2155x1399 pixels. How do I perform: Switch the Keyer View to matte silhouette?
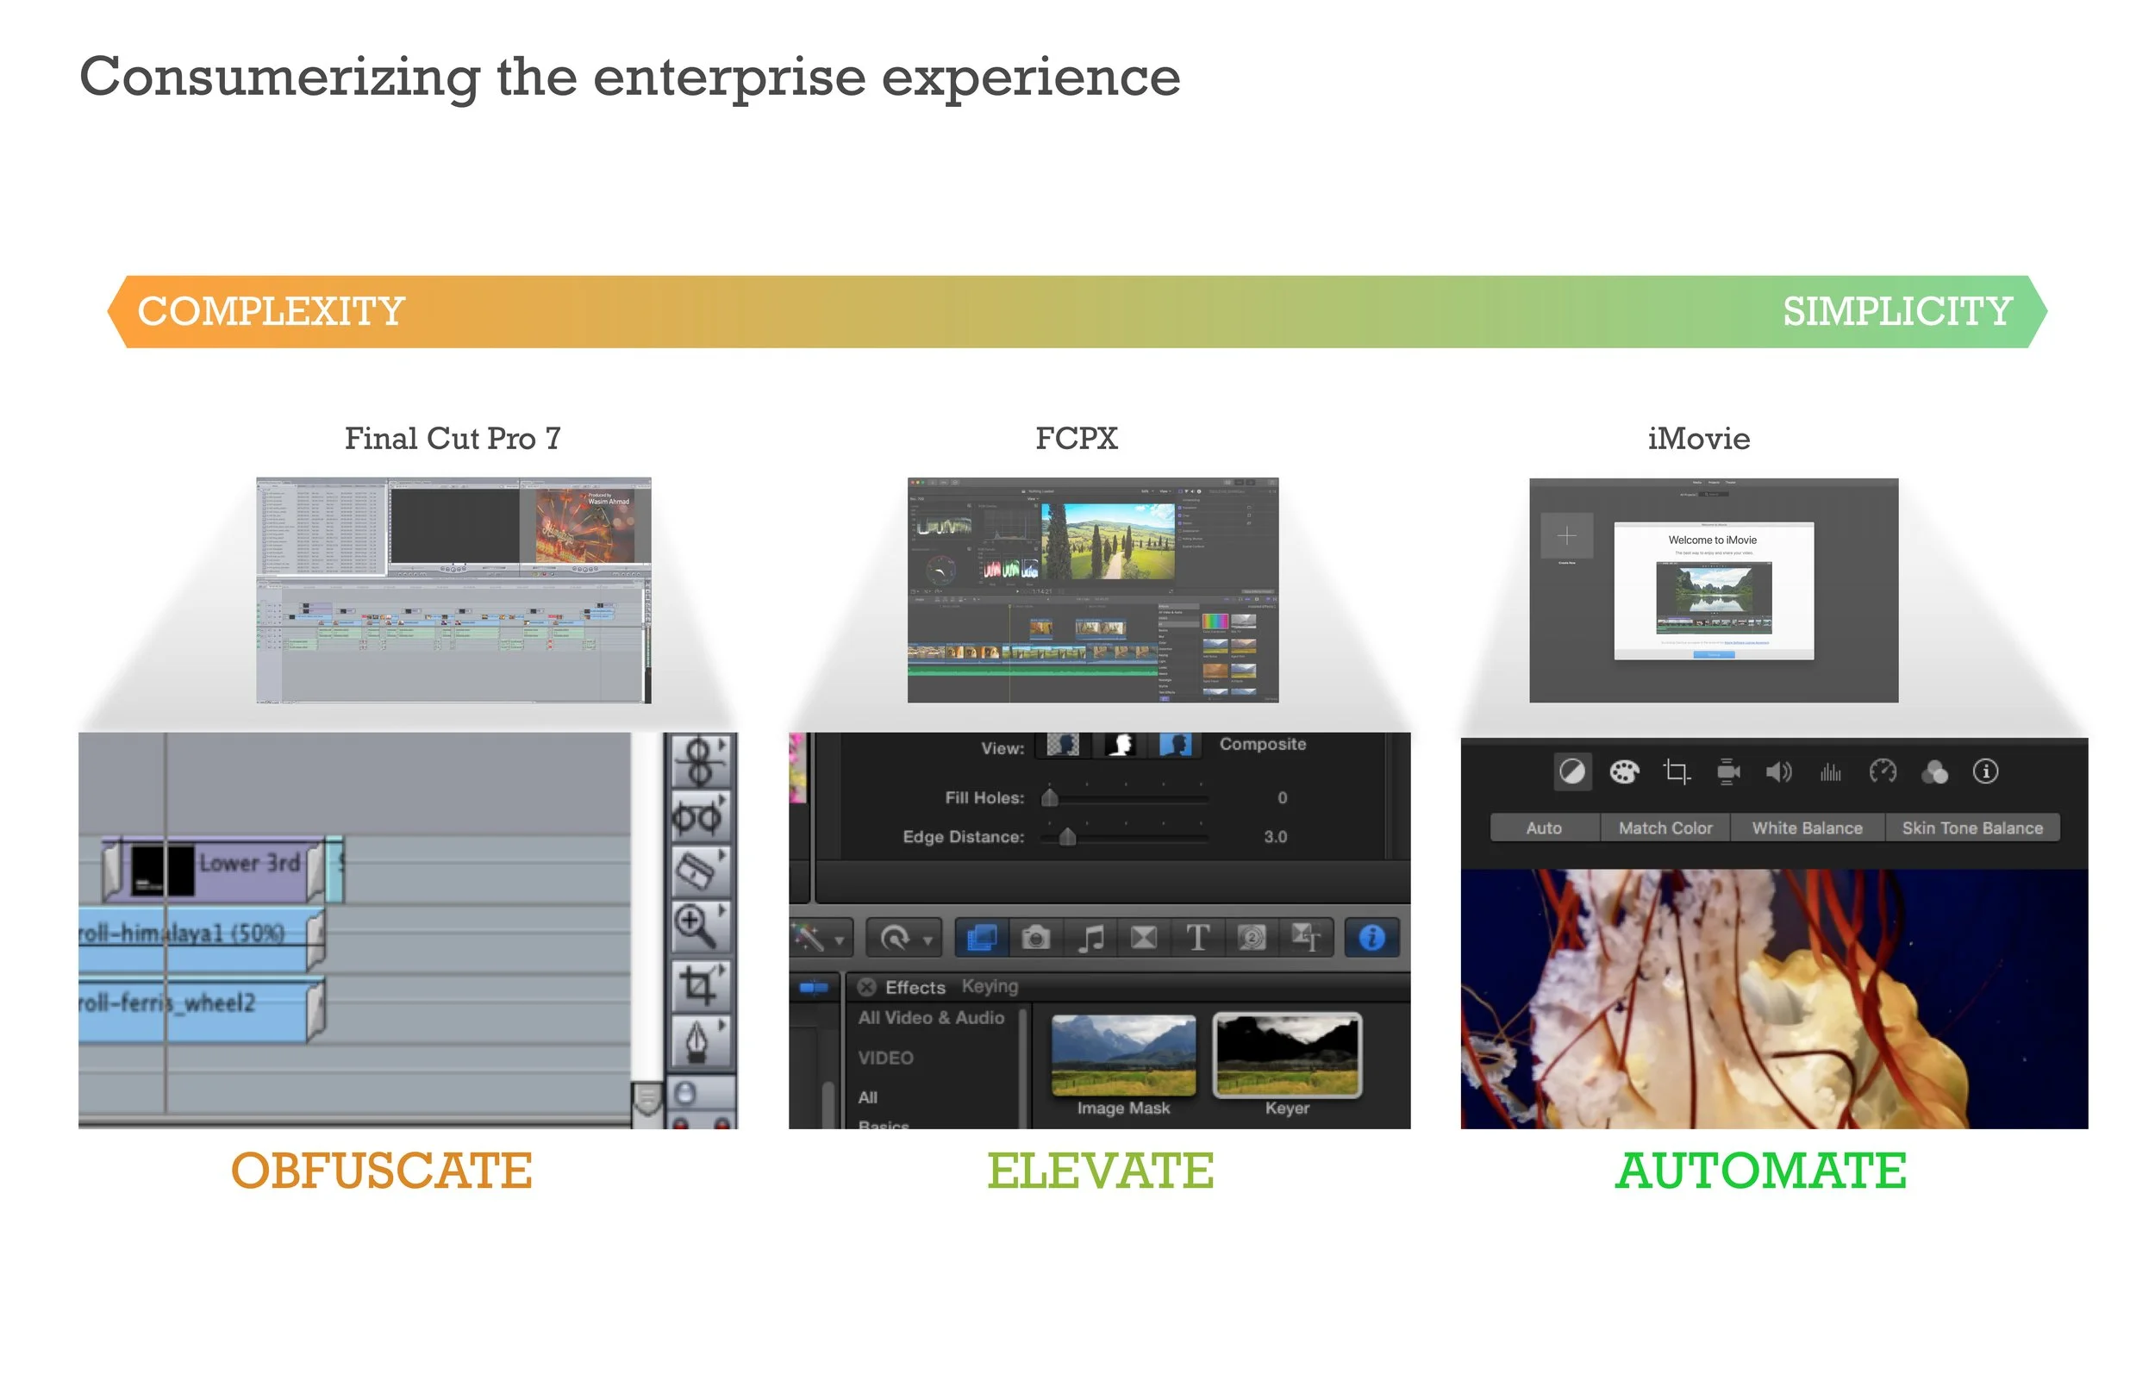pos(1120,744)
